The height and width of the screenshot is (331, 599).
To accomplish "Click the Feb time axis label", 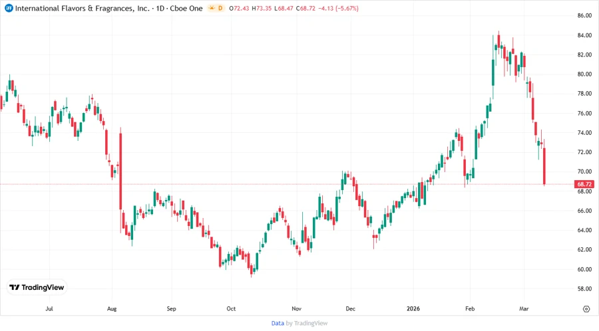I will tap(470, 309).
